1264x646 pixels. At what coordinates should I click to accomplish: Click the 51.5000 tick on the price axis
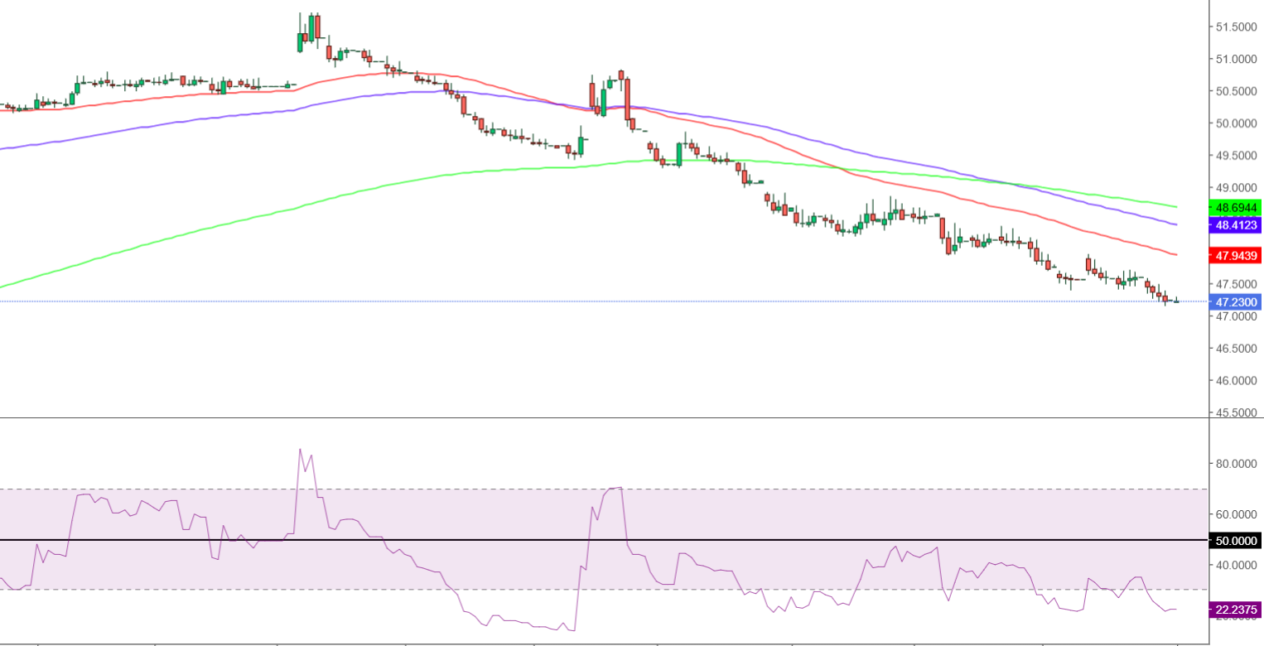click(x=1235, y=27)
